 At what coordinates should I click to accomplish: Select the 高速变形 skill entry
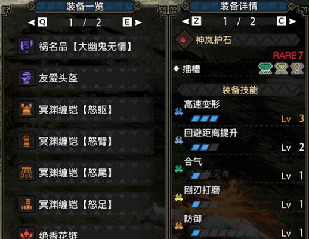(x=239, y=112)
